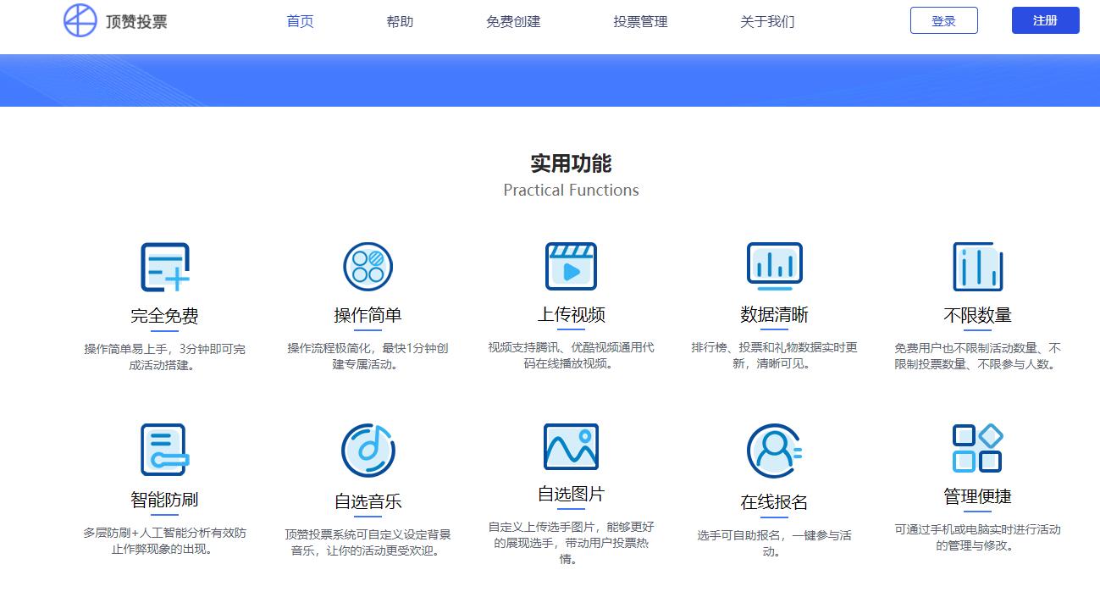The image size is (1100, 614).
Task: Click the 登录 login button
Action: [x=942, y=20]
